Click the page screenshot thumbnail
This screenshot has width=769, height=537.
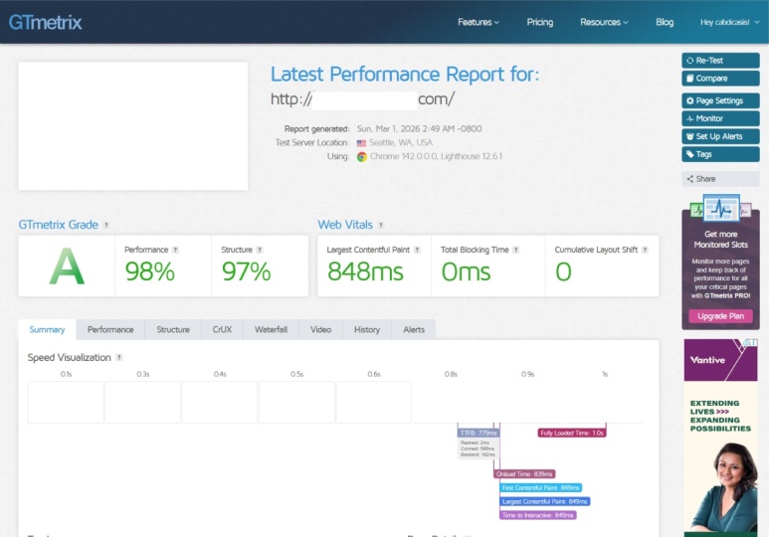[x=133, y=126]
